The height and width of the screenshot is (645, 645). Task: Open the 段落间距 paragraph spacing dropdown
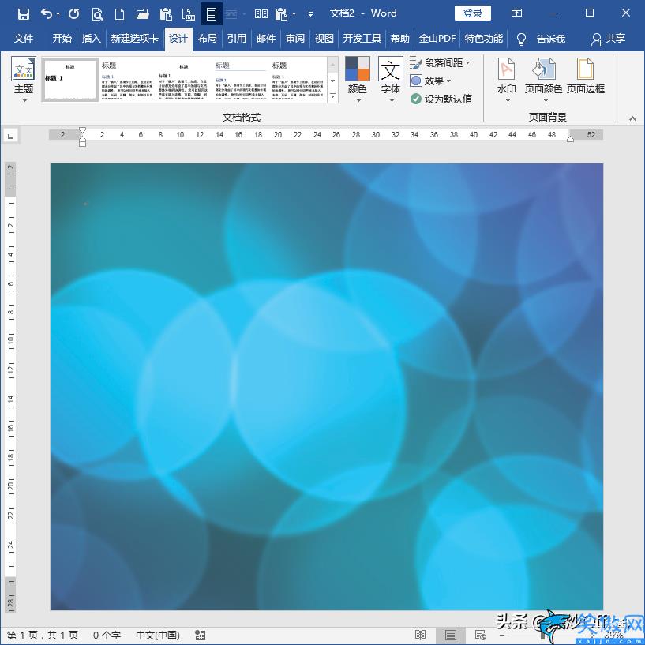coord(441,63)
